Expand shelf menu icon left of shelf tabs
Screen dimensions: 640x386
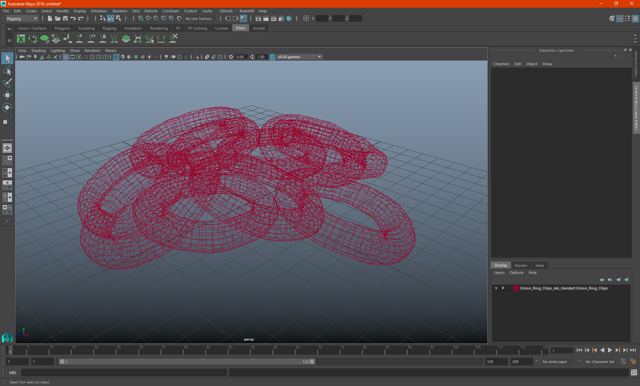tap(9, 29)
